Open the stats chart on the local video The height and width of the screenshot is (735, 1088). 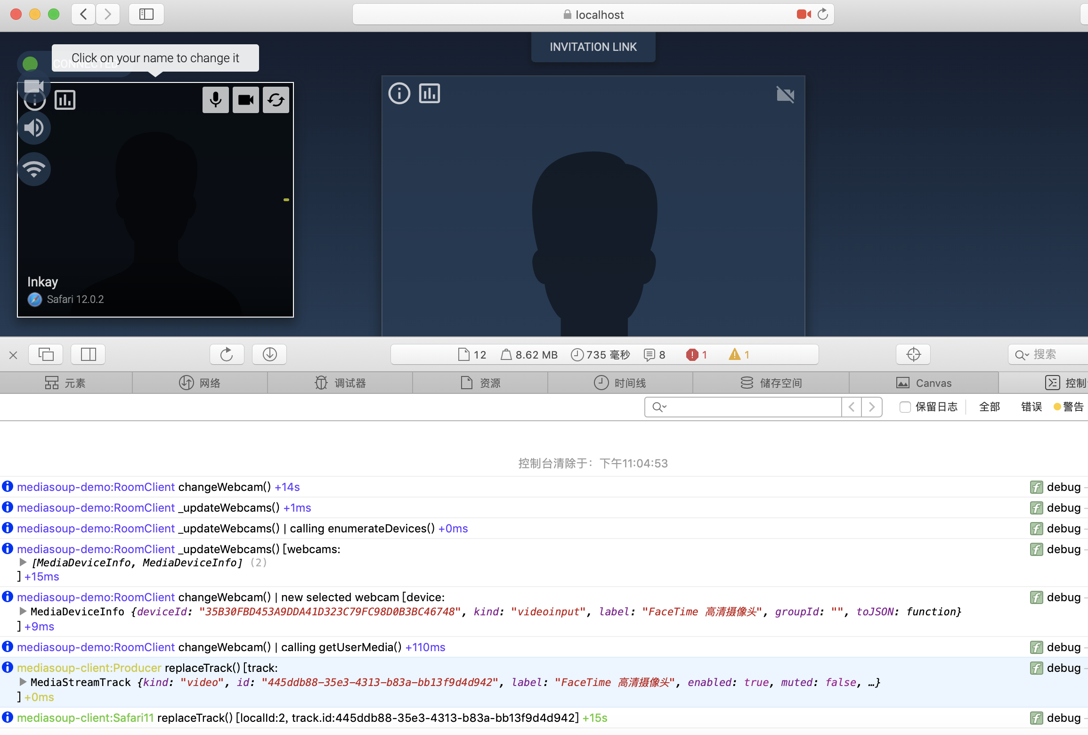coord(65,100)
